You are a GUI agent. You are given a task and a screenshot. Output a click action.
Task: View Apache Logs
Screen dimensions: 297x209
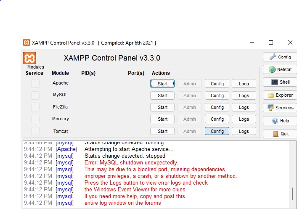244,84
